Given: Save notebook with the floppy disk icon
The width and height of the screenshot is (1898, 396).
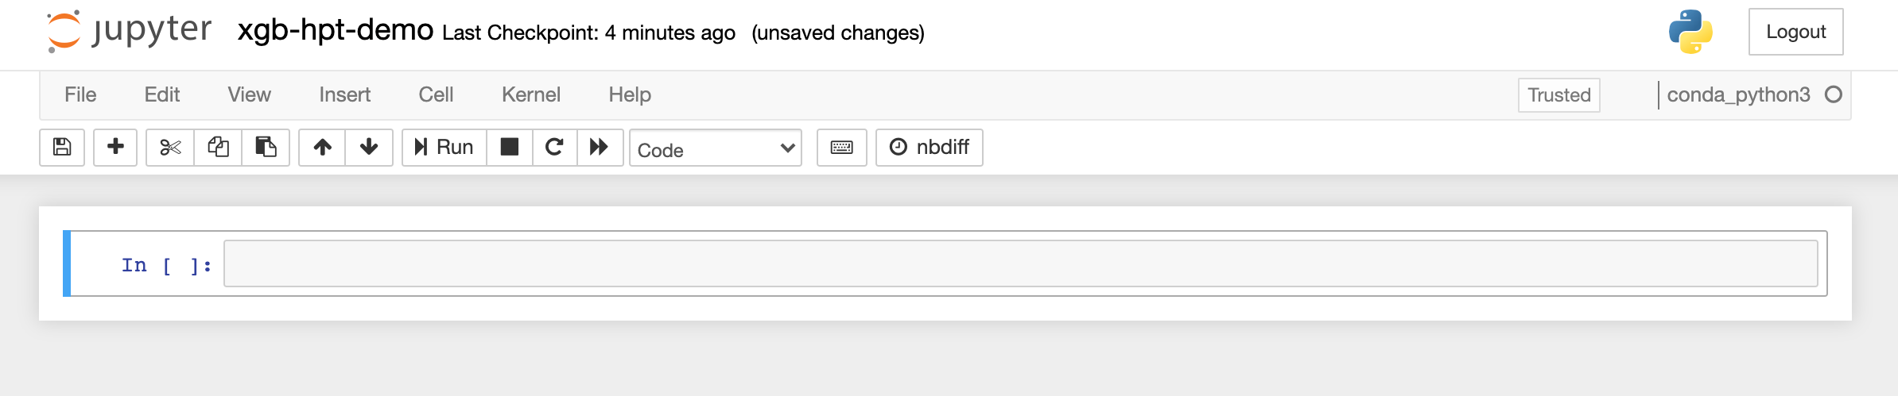Looking at the screenshot, I should [62, 148].
